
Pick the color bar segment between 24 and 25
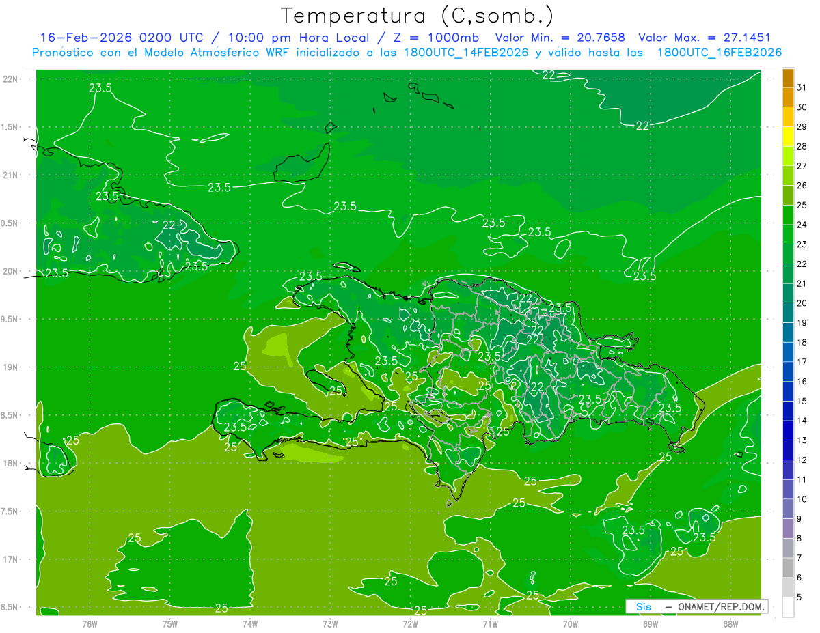click(788, 215)
